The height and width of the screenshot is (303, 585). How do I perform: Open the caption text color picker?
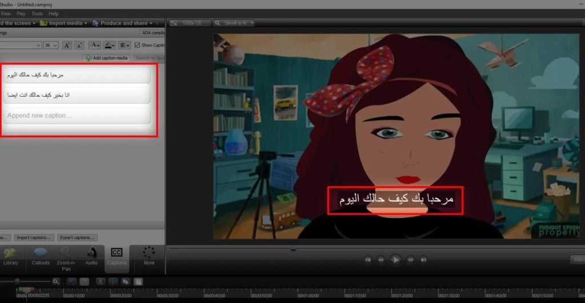pos(95,45)
